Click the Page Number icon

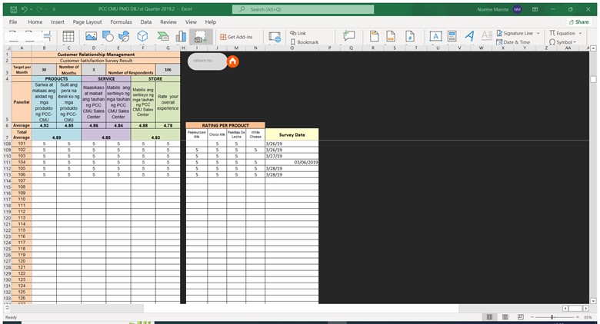point(410,36)
